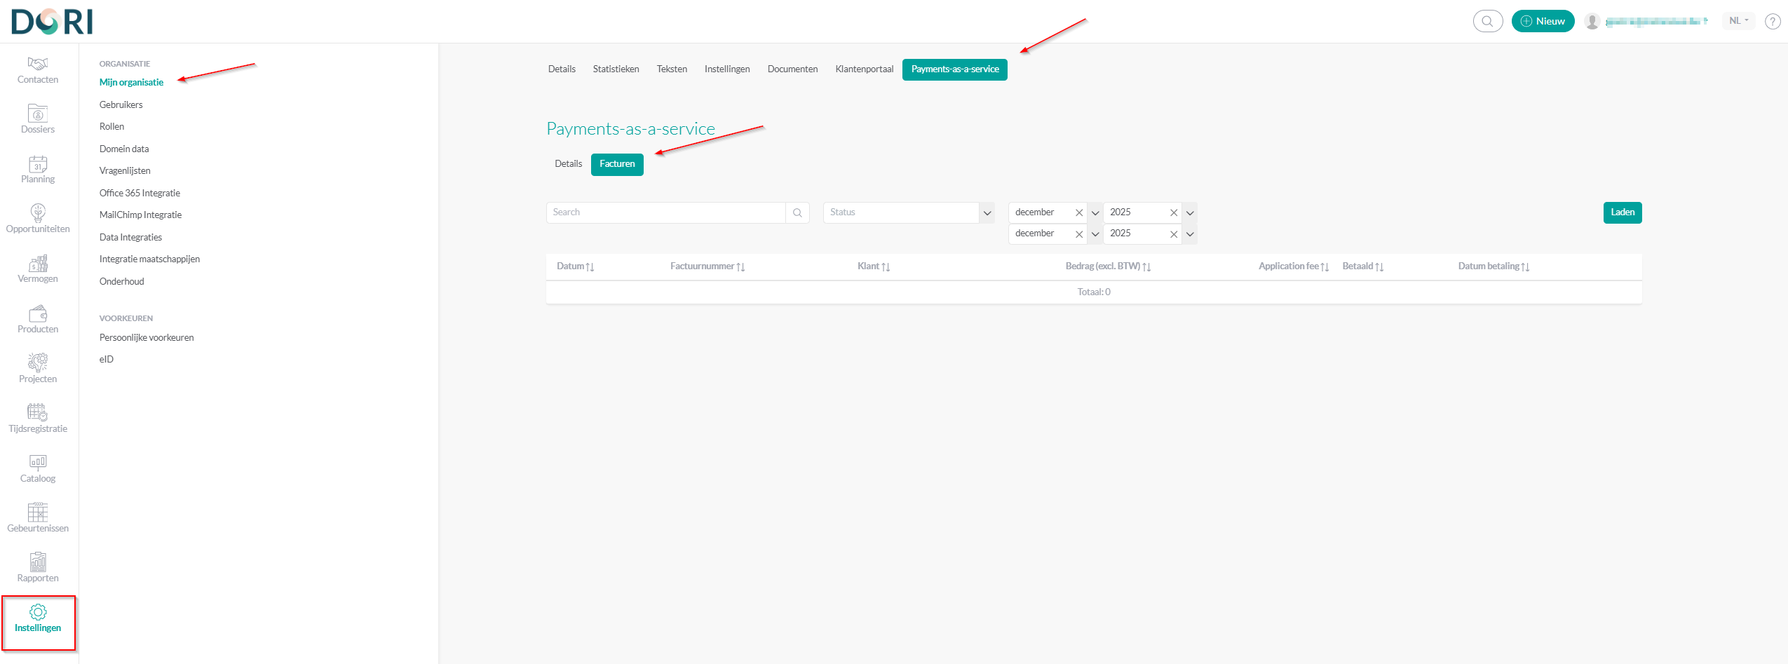Select the Opportuniteiten lightbulb icon
1788x664 pixels.
click(x=38, y=213)
